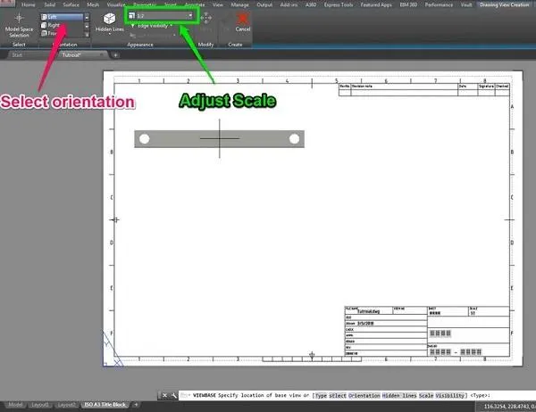Click the red Cancel icon
Image resolution: width=536 pixels, height=412 pixels.
(x=243, y=18)
